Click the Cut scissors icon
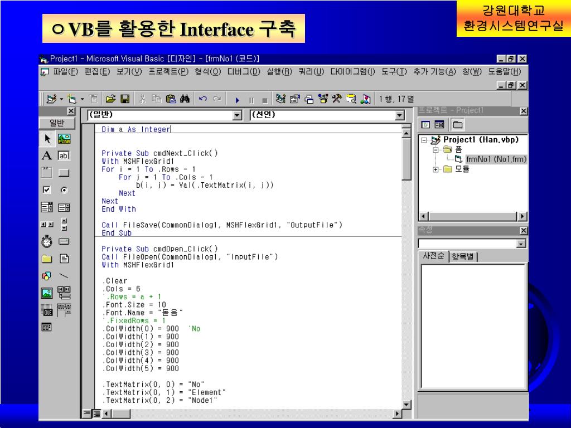The image size is (571, 428). click(x=143, y=99)
